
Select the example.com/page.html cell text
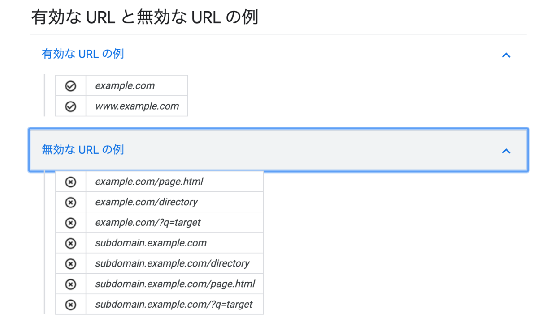(149, 182)
